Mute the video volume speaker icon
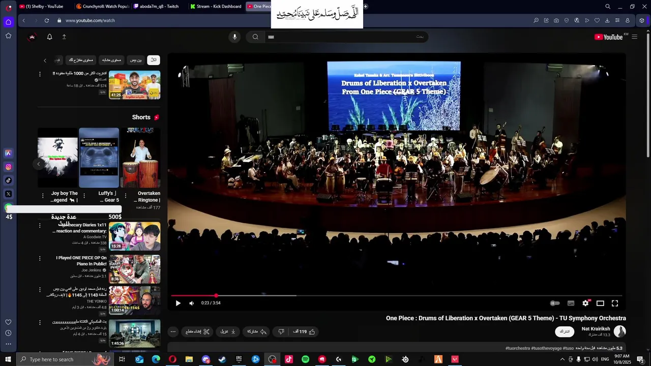 pos(191,303)
